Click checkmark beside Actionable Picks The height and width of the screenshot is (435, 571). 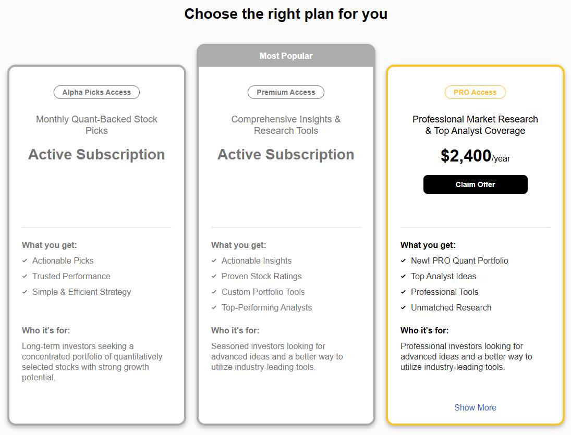[x=25, y=260]
